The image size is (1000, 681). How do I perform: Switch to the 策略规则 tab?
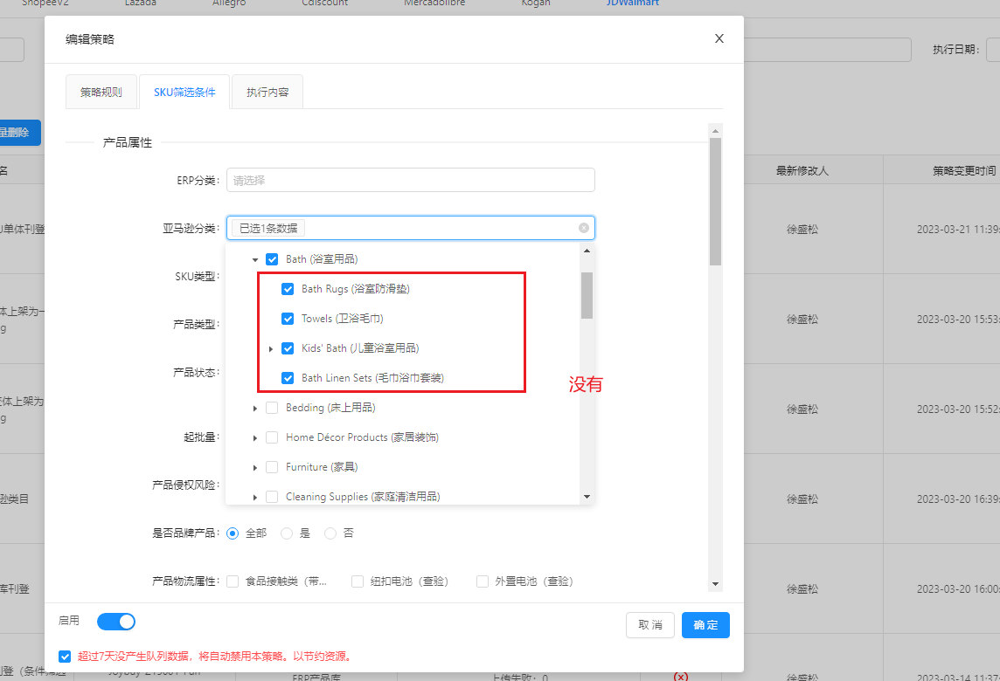point(101,93)
